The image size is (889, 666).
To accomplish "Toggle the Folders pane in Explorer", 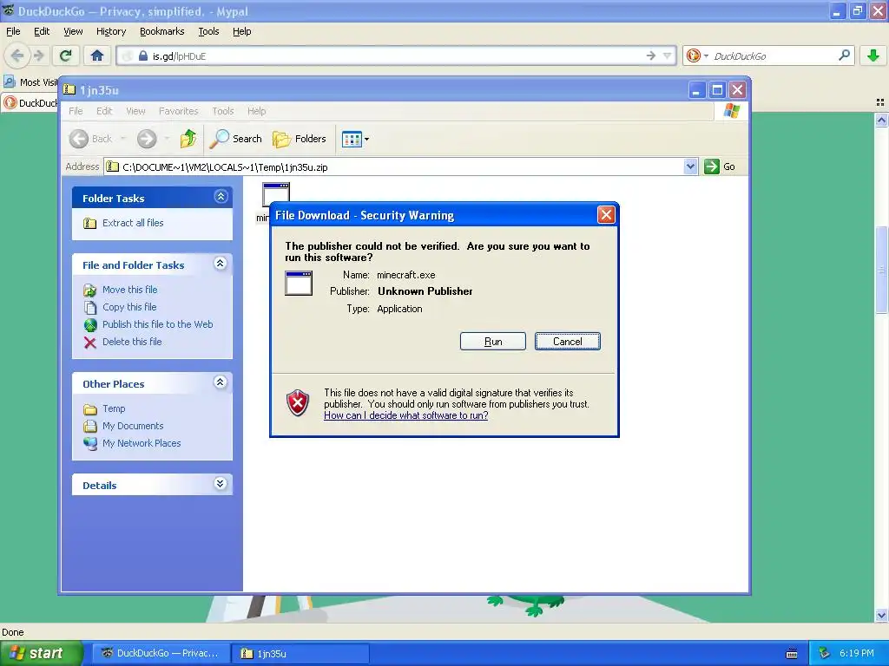I will (x=300, y=139).
